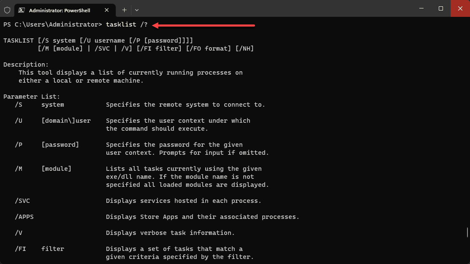Open a new tab with plus button
Screen dimensions: 470x264
[124, 10]
